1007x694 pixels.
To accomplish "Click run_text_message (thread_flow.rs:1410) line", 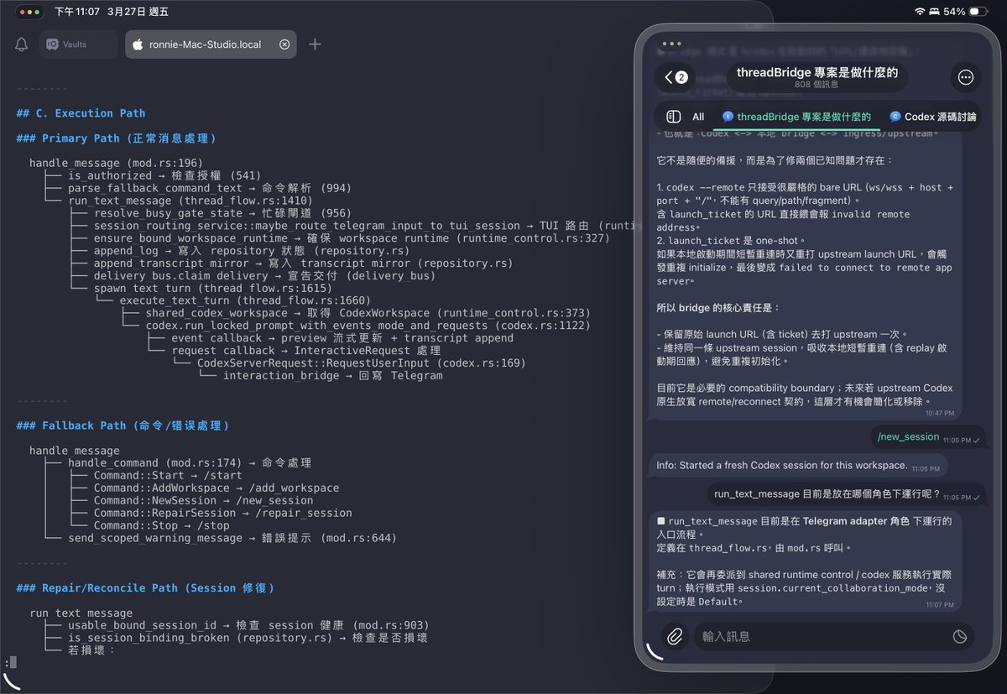I will (190, 201).
